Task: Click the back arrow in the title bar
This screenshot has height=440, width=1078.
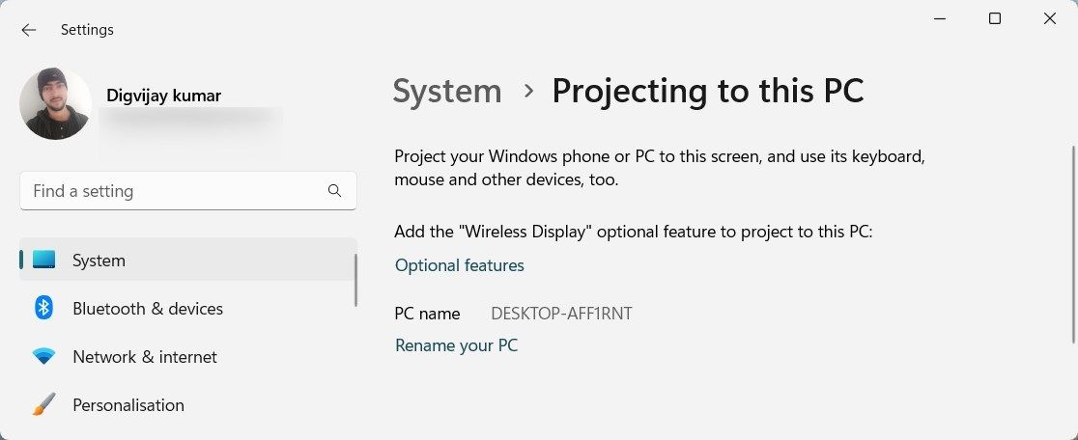Action: pyautogui.click(x=29, y=30)
